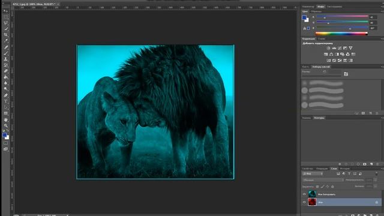Select the Dodge tool

[x=5, y=89]
